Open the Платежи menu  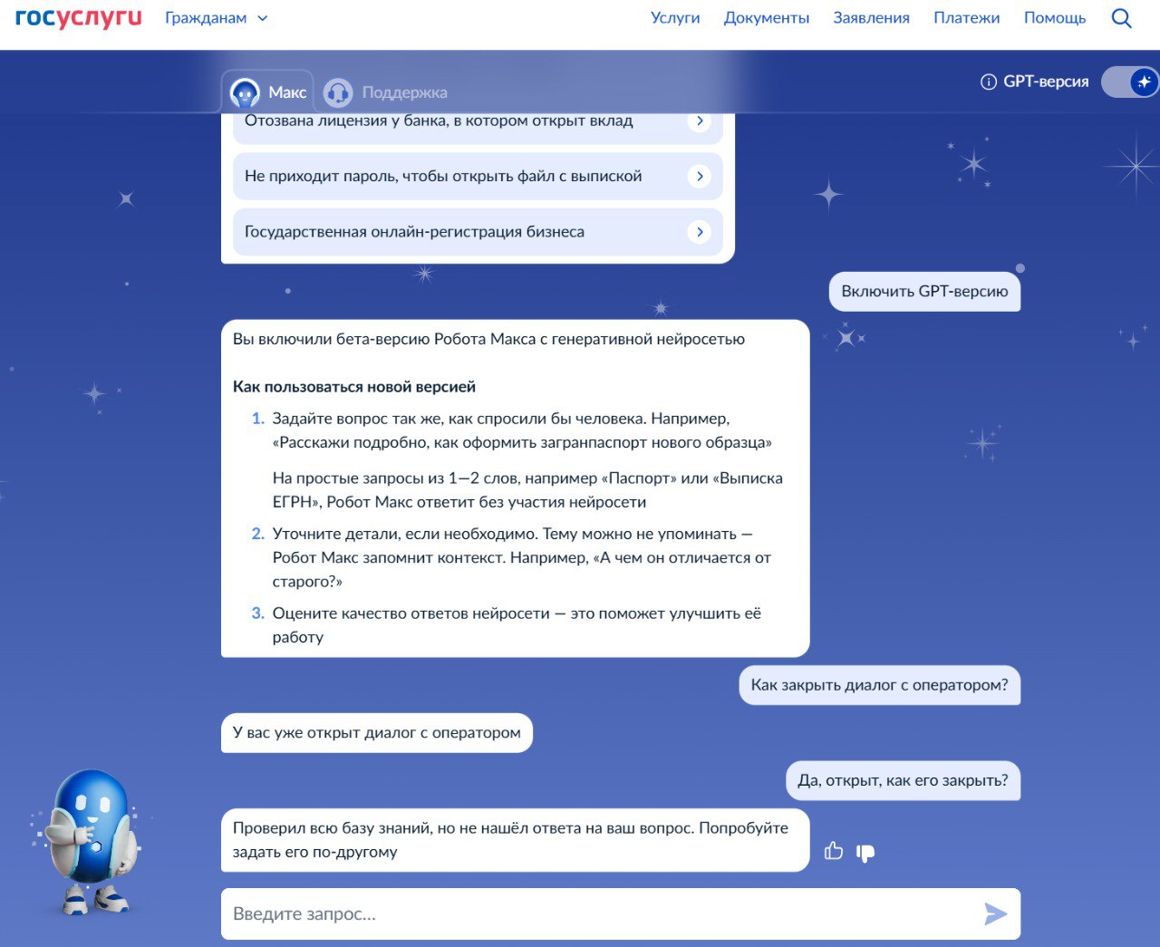pos(966,18)
